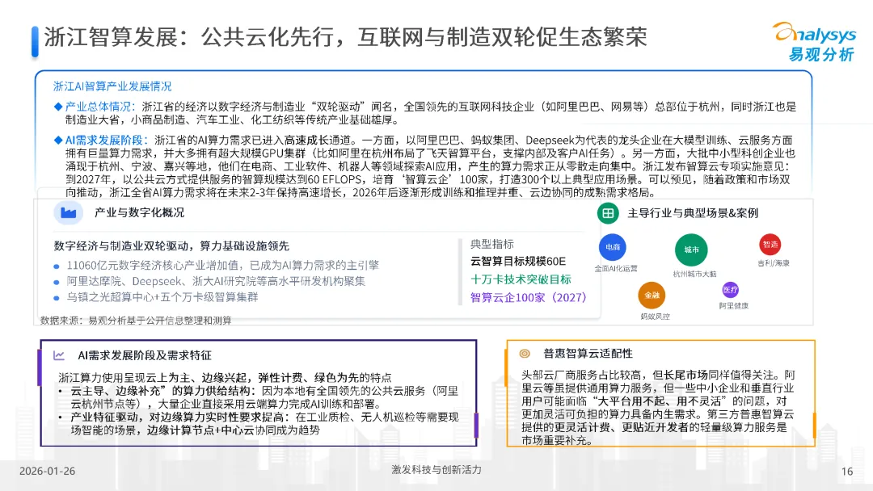
Task: Click the bullet 云主导、边缘补充 的算力供给结构
Action: coord(264,397)
